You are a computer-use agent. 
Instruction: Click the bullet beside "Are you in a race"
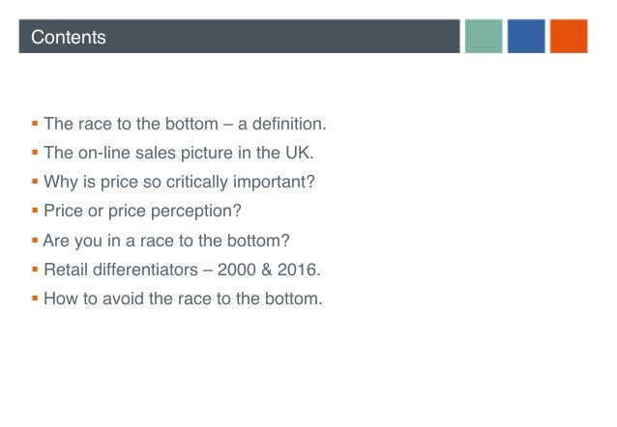point(35,240)
